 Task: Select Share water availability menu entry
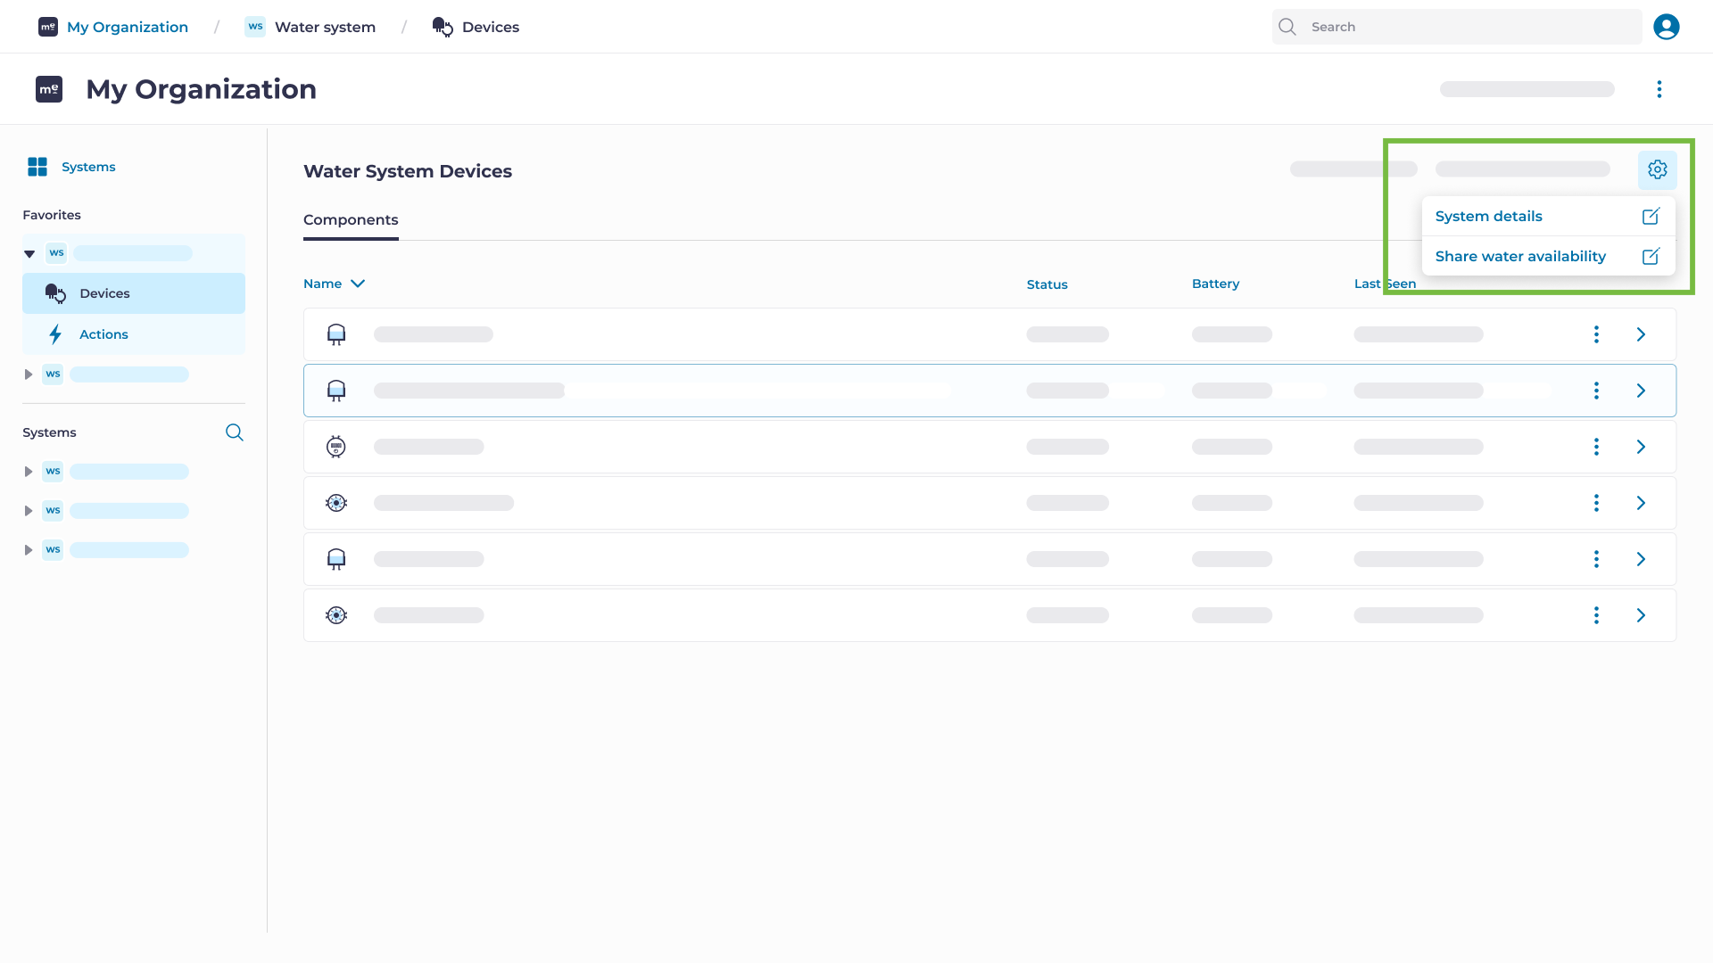click(x=1548, y=256)
